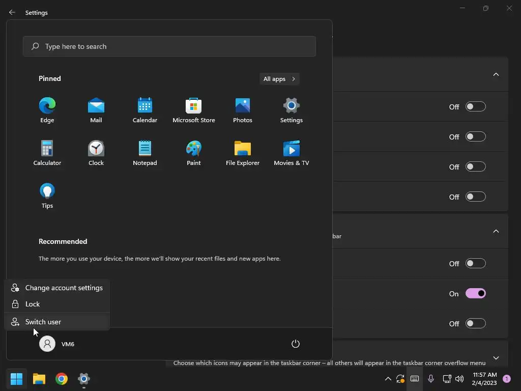Launch the Clock app
Screen dimensions: 521x391
coord(96,153)
